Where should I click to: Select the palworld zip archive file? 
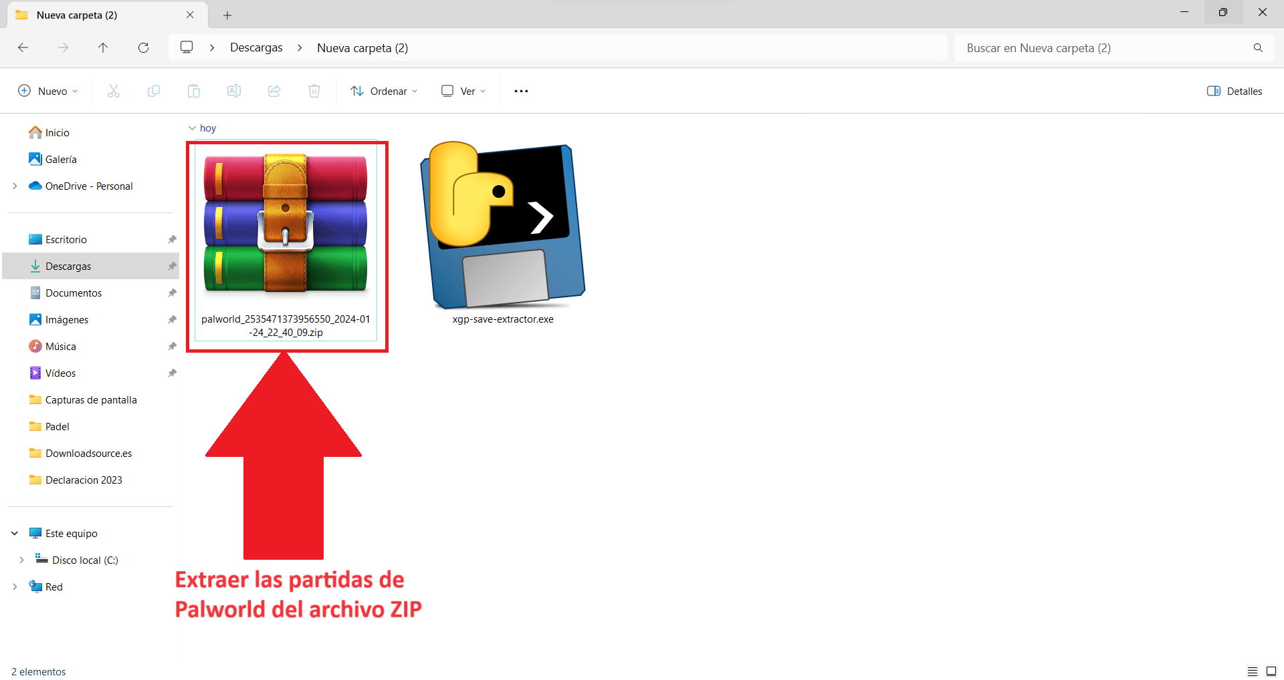click(x=286, y=242)
